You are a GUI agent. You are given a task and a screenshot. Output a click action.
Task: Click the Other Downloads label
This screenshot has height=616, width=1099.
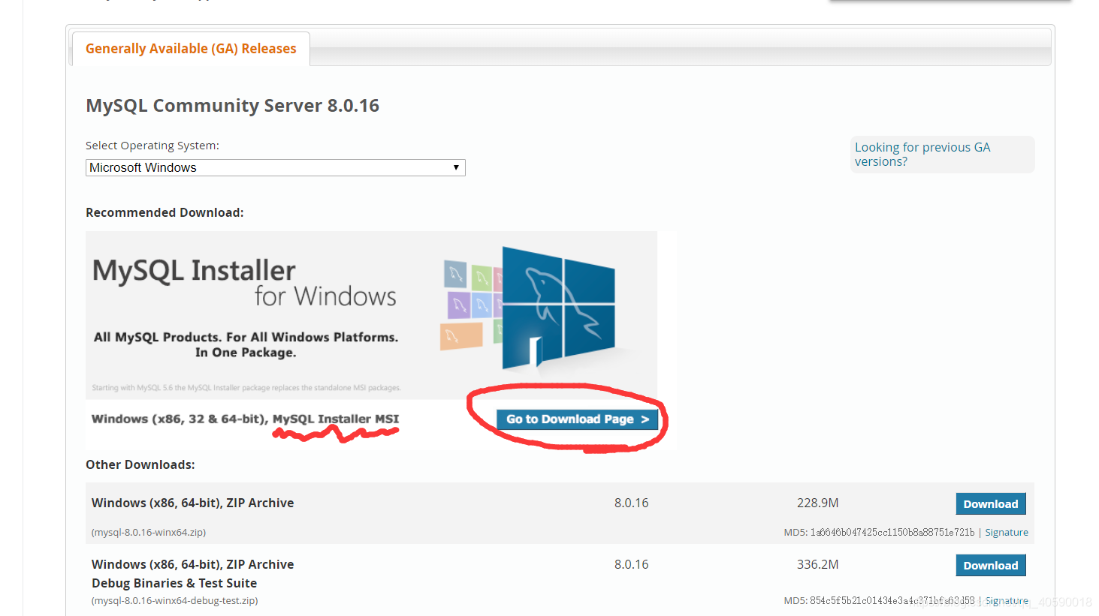pyautogui.click(x=140, y=464)
